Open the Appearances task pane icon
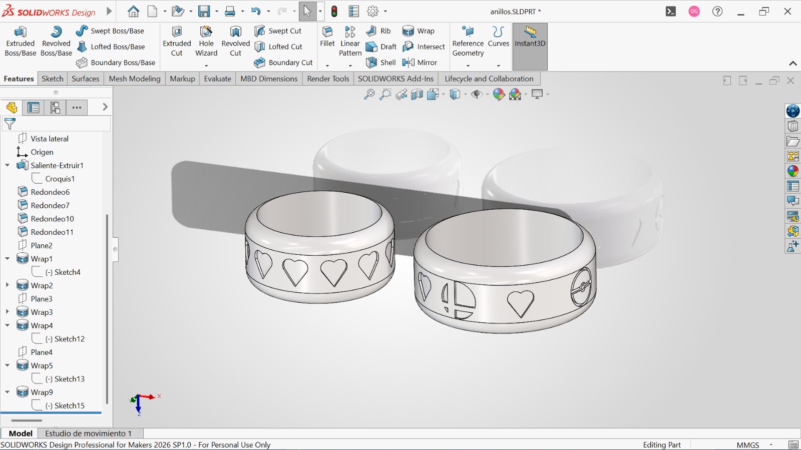 [793, 171]
